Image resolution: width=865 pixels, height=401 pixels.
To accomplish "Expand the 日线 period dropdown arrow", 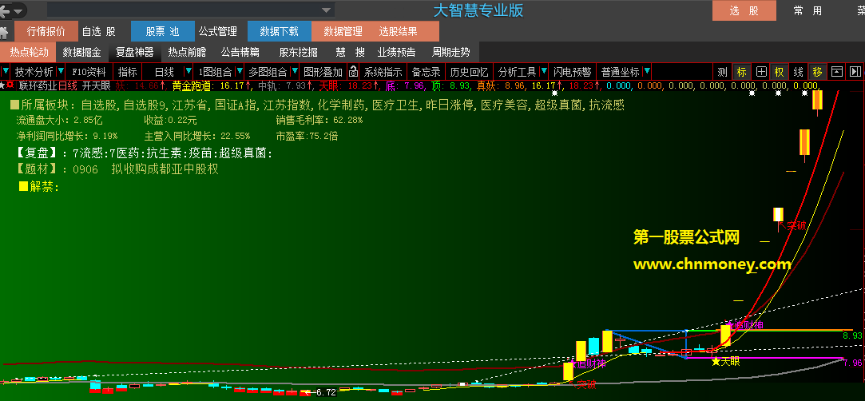I will [x=188, y=72].
